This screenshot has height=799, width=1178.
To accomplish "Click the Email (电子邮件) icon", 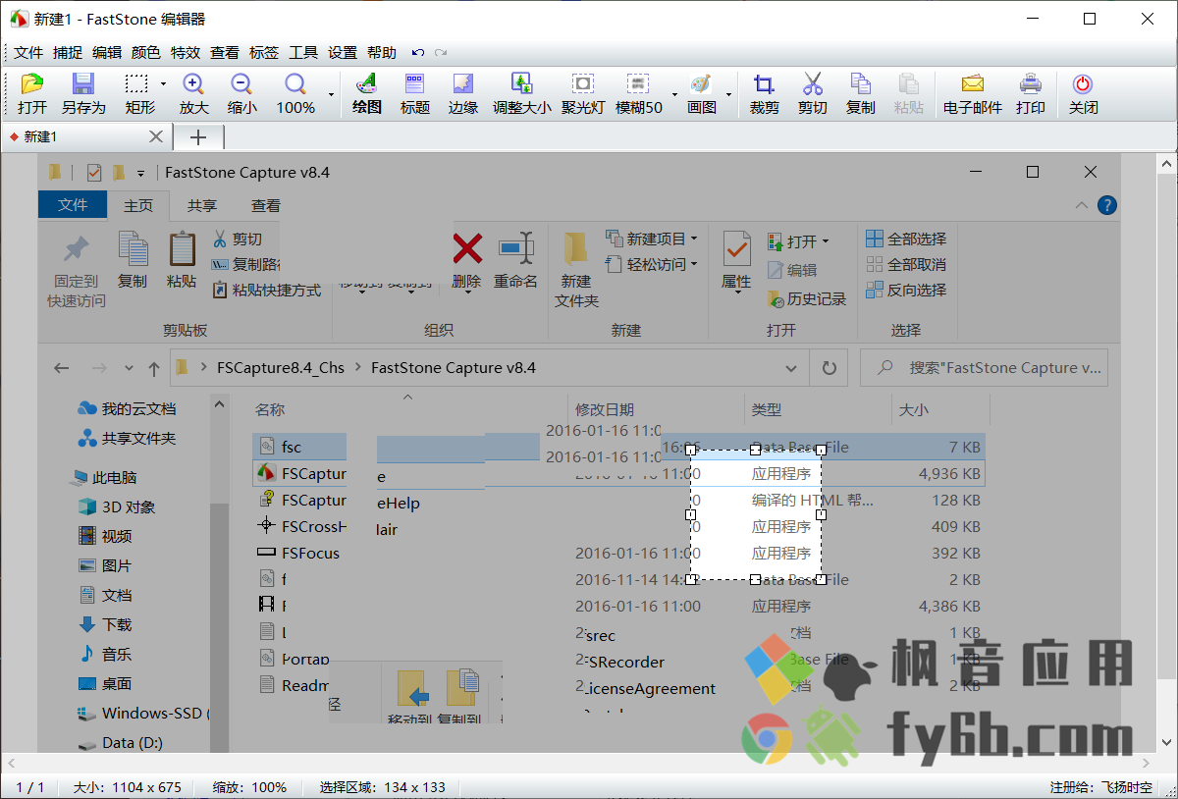I will [972, 93].
